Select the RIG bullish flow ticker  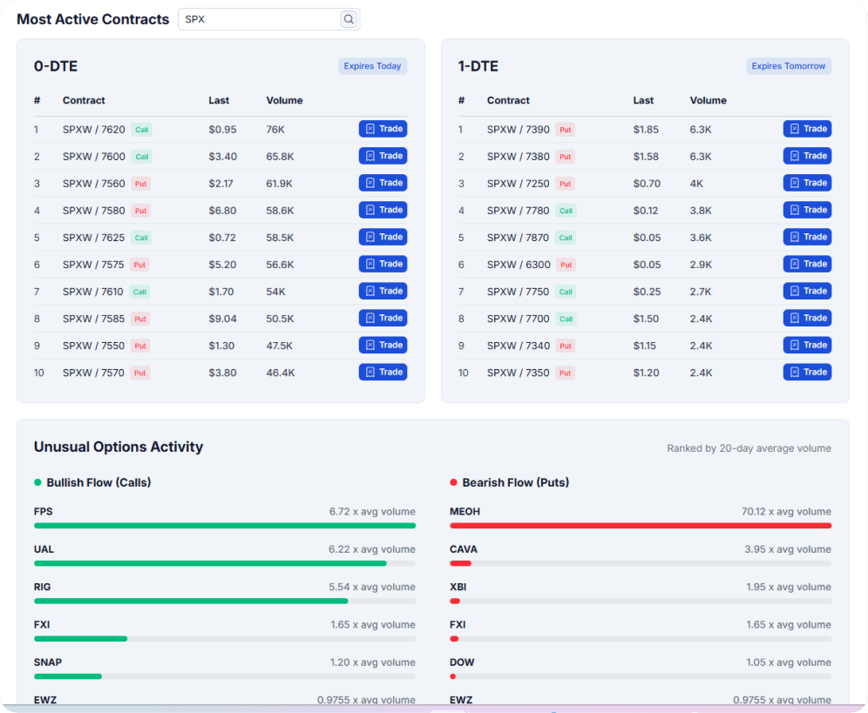[x=42, y=587]
